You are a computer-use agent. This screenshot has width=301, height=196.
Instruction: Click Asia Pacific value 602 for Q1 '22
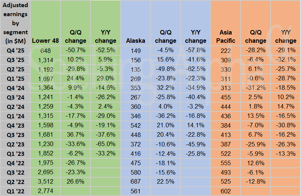point(226,192)
